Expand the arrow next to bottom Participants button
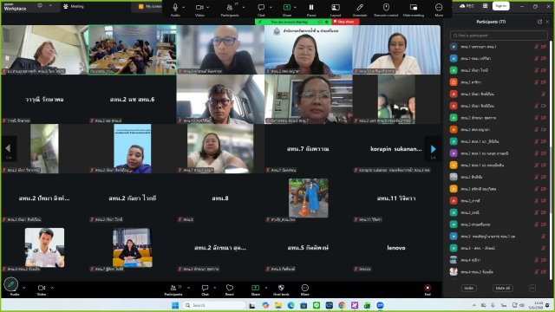The width and height of the screenshot is (555, 312). (x=188, y=288)
